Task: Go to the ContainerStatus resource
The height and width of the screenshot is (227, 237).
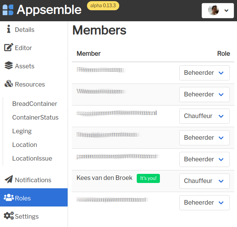Action: point(35,117)
